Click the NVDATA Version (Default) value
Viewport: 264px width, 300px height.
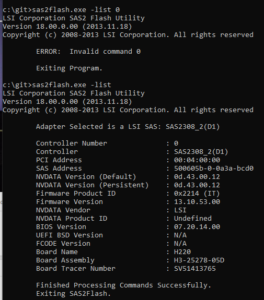(x=197, y=177)
